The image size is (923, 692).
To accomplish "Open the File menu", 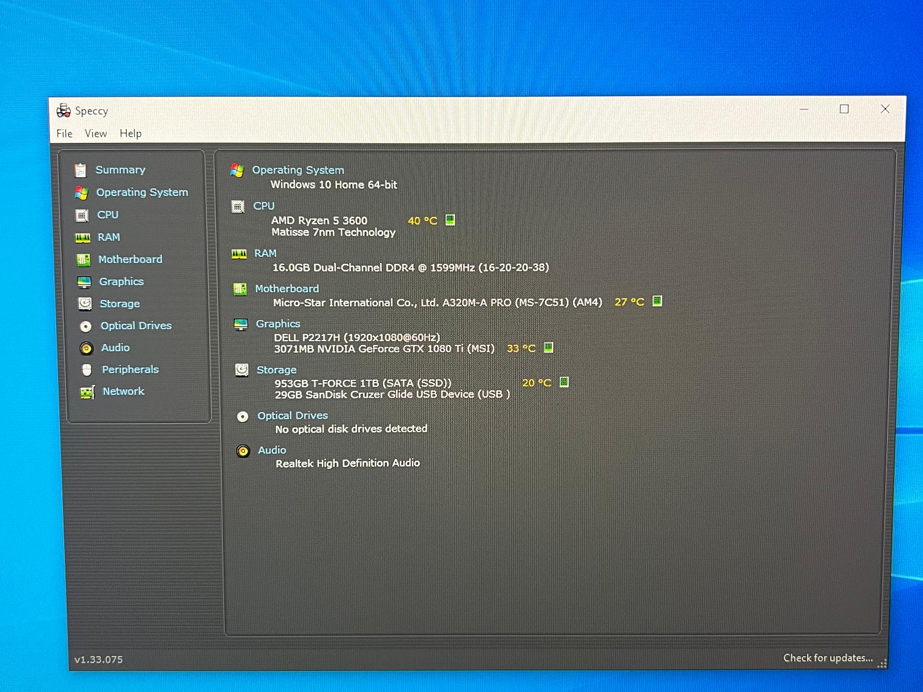I will (64, 133).
